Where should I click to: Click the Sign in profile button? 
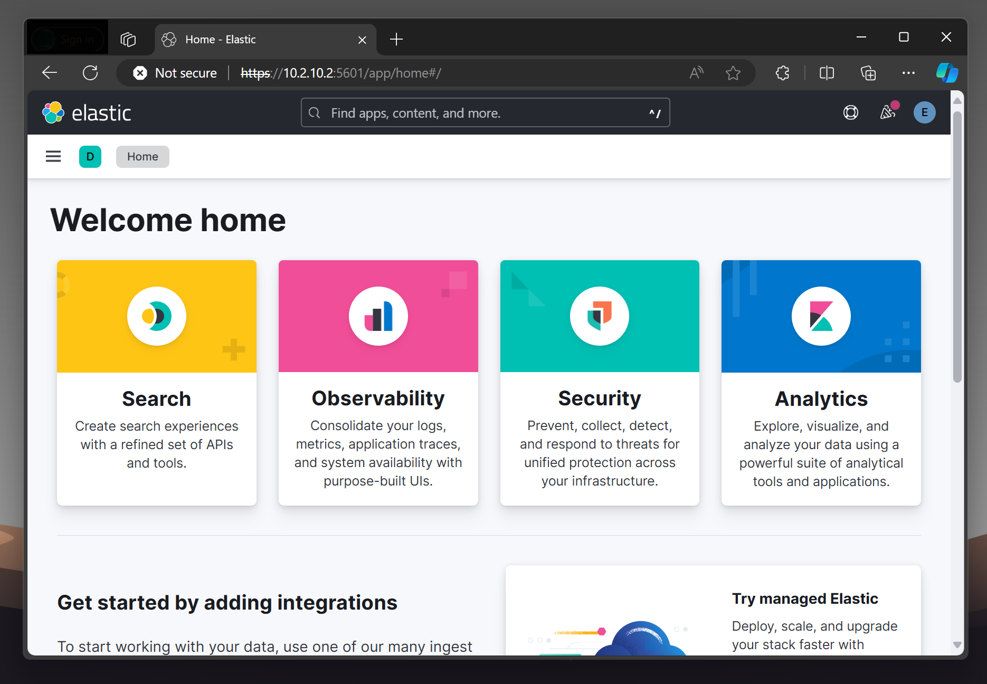pyautogui.click(x=67, y=39)
